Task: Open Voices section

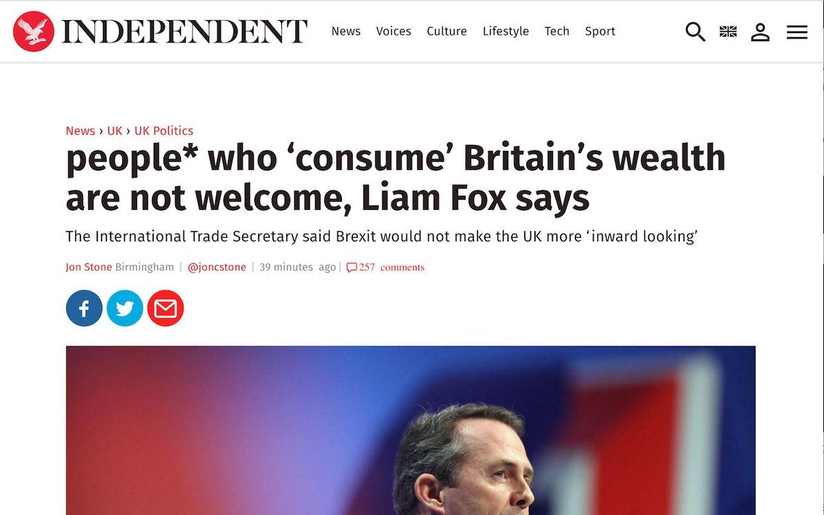Action: (393, 32)
